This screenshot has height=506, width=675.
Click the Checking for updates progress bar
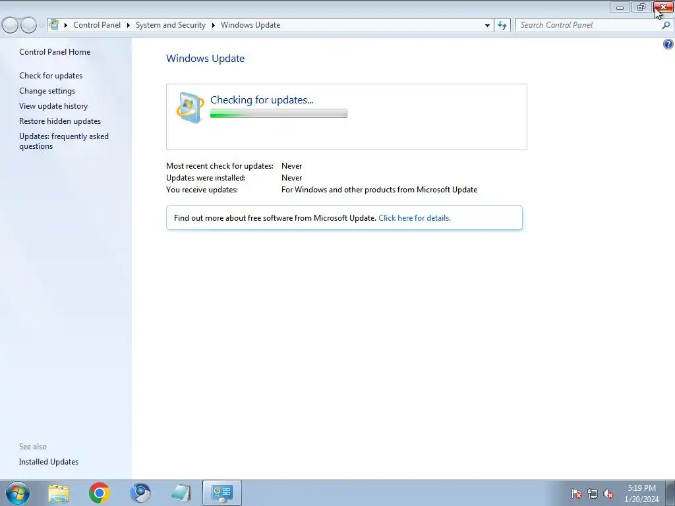(x=279, y=113)
